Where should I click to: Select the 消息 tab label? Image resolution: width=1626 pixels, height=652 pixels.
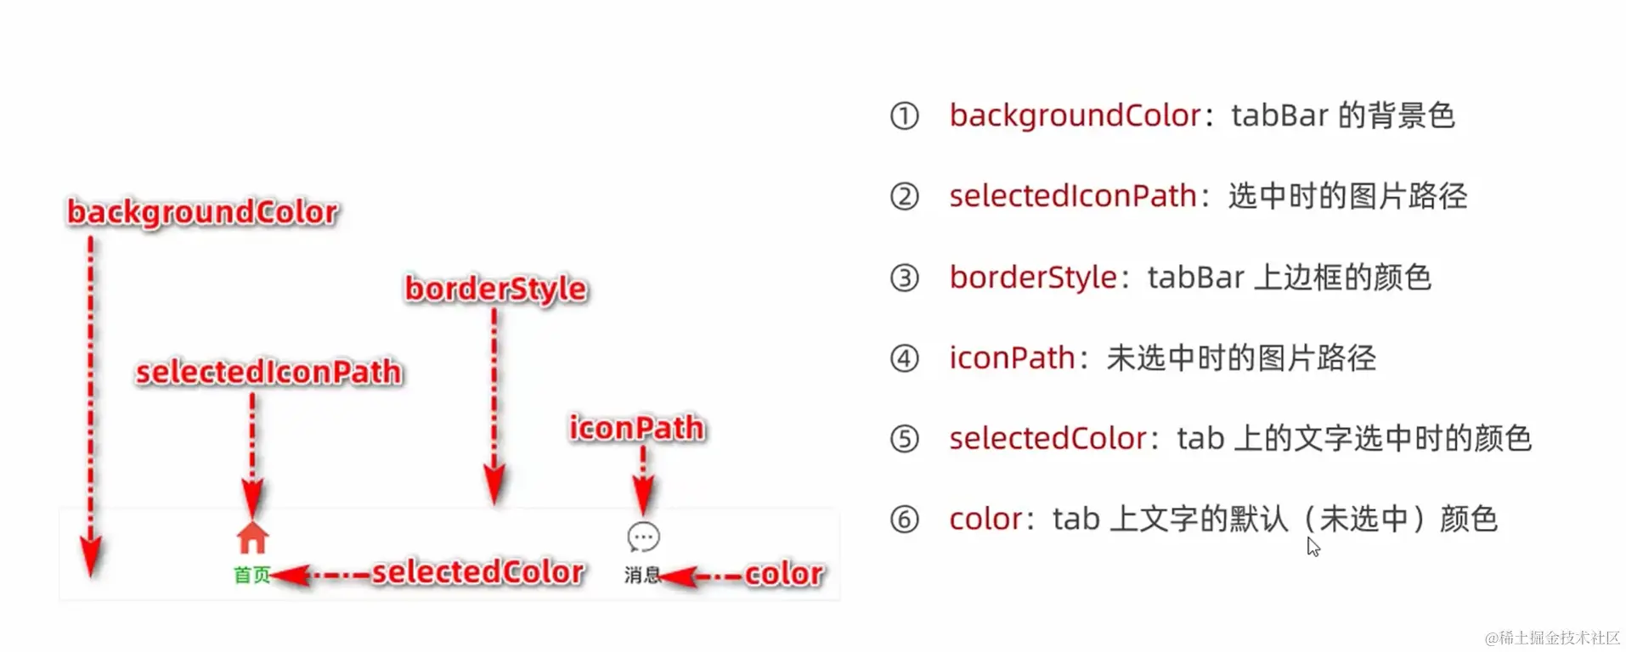(x=641, y=575)
